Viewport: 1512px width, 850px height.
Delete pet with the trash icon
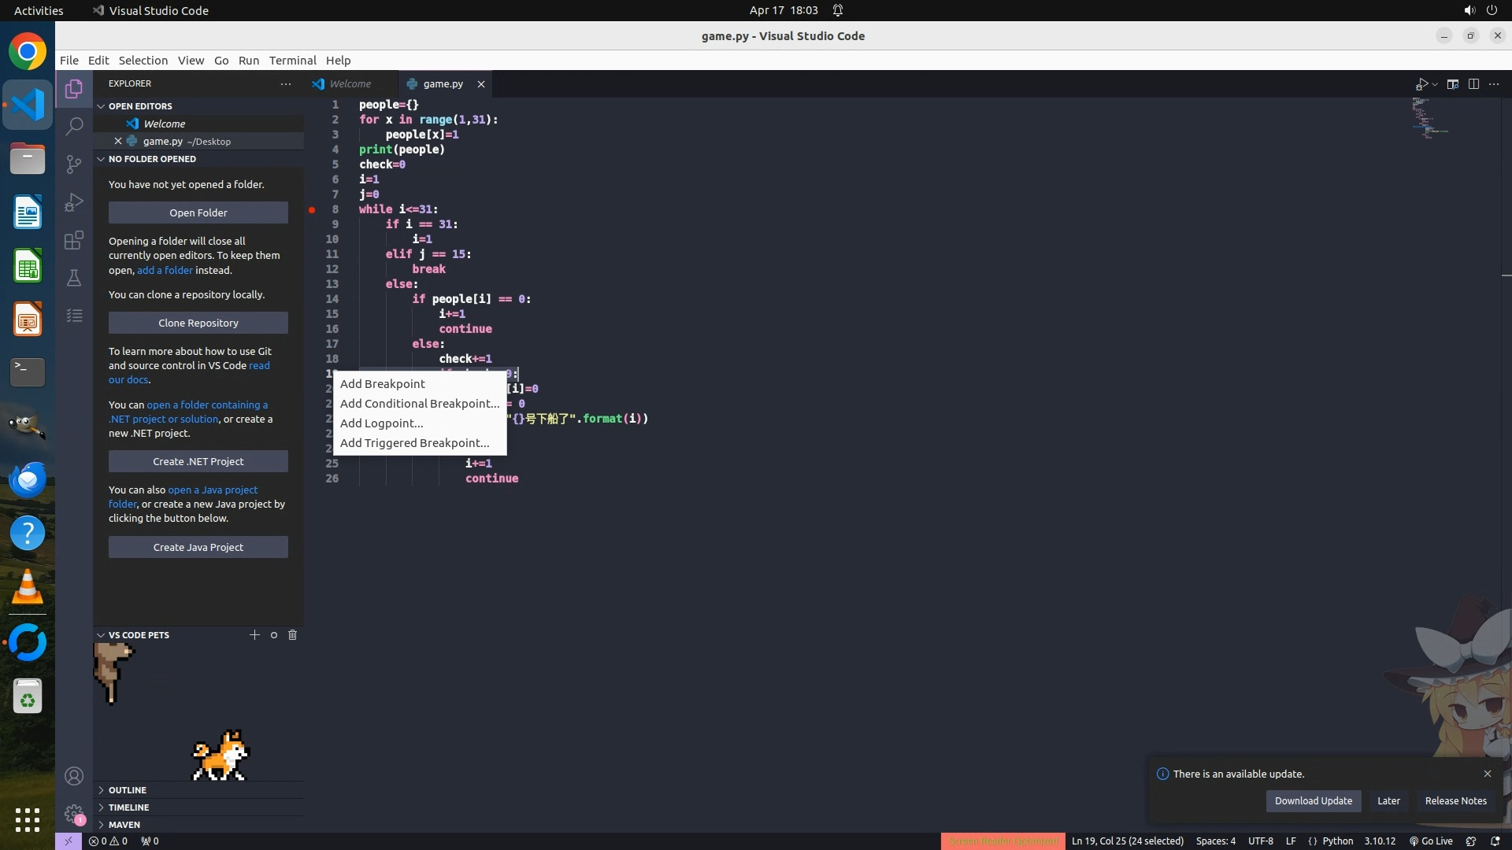pyautogui.click(x=293, y=635)
